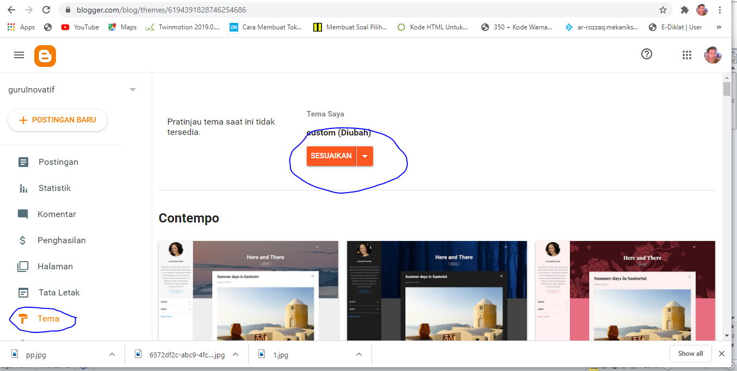Click the Tata Letak layout icon
The image size is (737, 371).
(23, 293)
